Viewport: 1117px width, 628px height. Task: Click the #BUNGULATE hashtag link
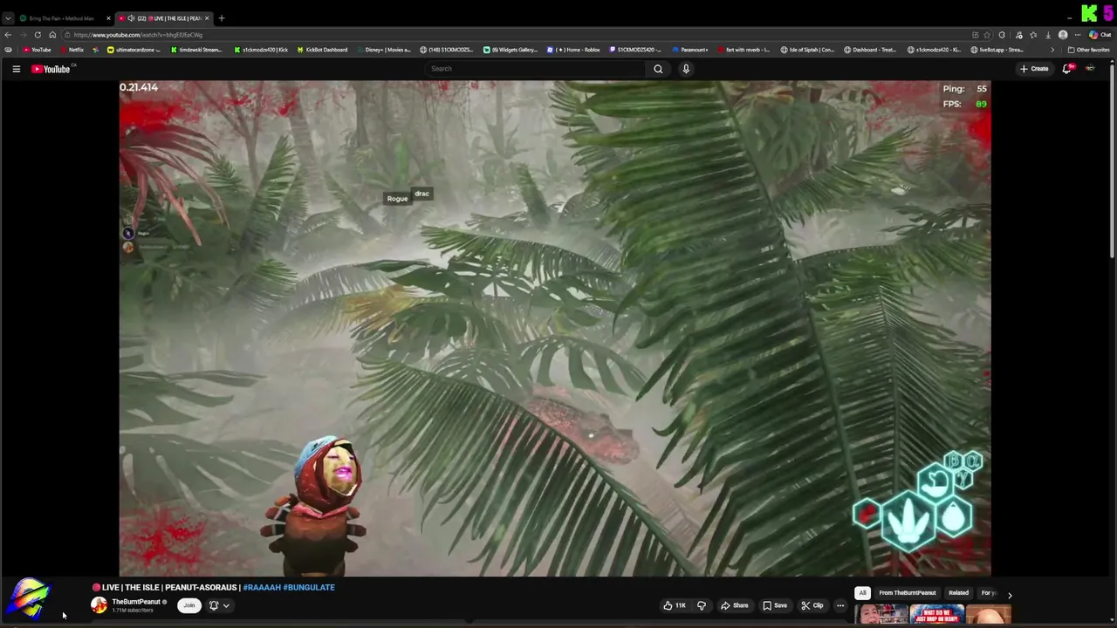(x=309, y=588)
